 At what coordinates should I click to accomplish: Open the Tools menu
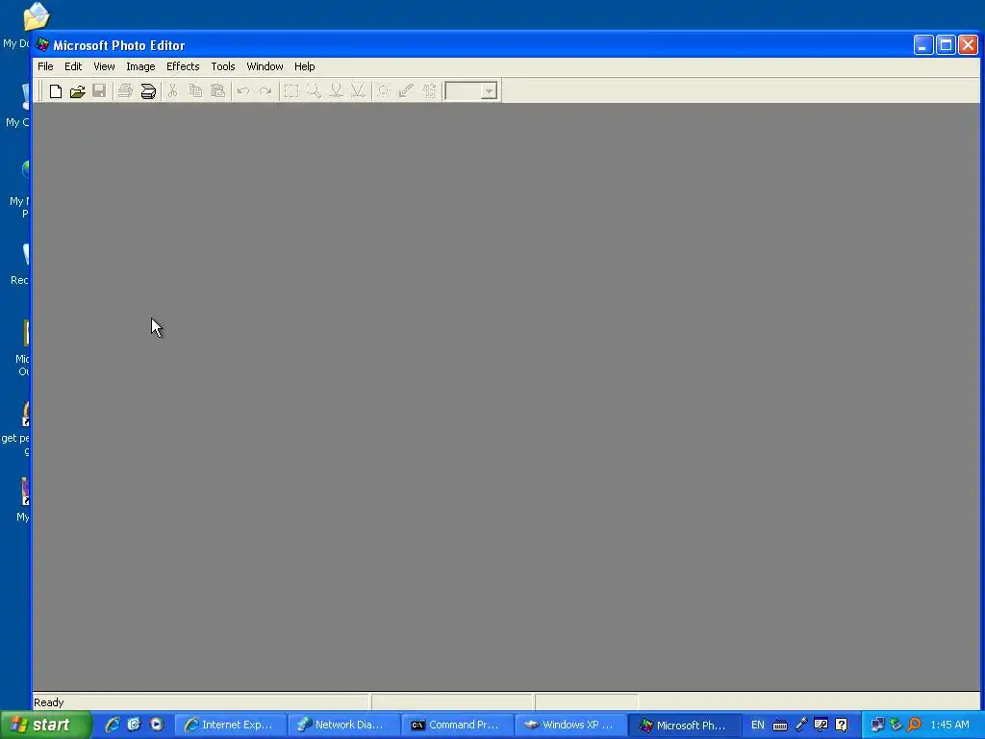[223, 66]
